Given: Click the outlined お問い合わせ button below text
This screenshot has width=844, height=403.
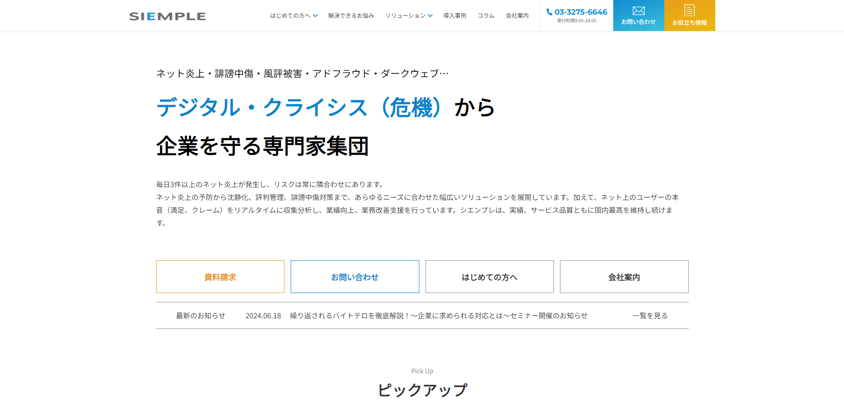Looking at the screenshot, I should [x=355, y=277].
